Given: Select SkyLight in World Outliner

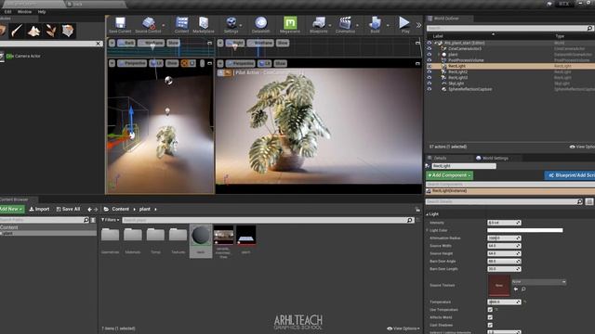Looking at the screenshot, I should pos(456,83).
